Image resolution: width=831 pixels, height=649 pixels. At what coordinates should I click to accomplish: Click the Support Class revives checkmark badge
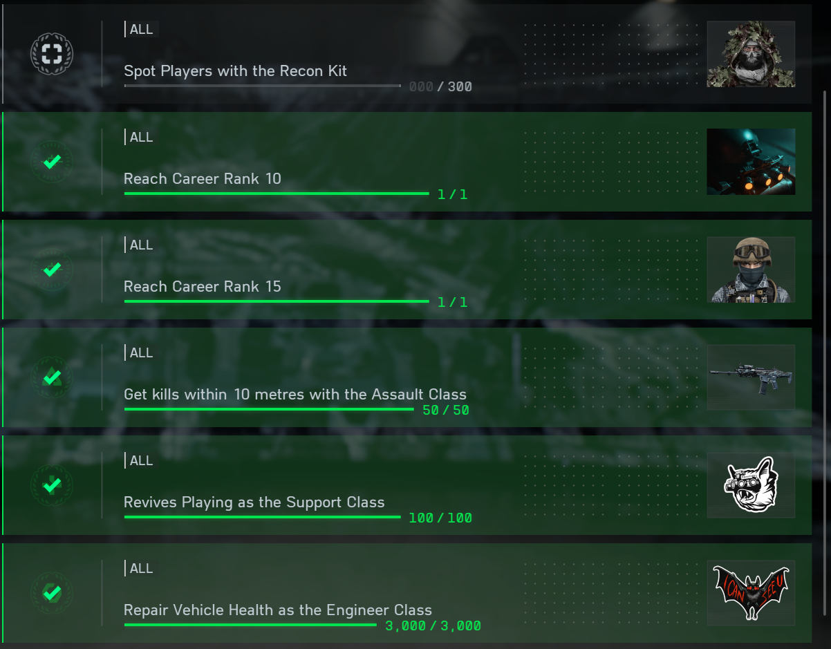coord(52,485)
